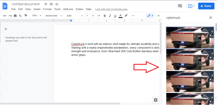Increase font size with plus button
Image resolution: width=217 pixels, height=105 pixels.
tap(99, 16)
